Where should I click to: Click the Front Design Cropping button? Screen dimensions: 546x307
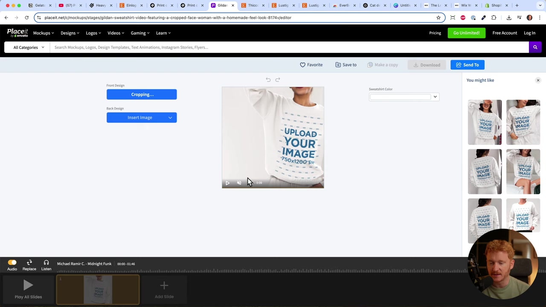point(142,95)
